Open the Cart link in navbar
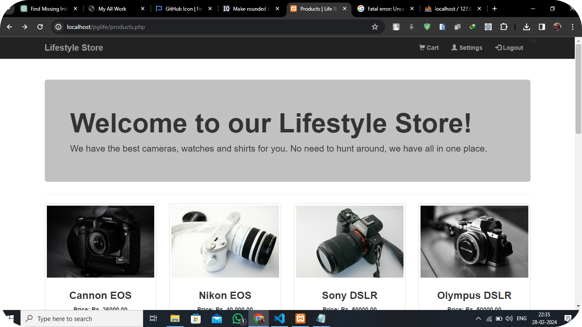The height and width of the screenshot is (327, 582). point(429,48)
